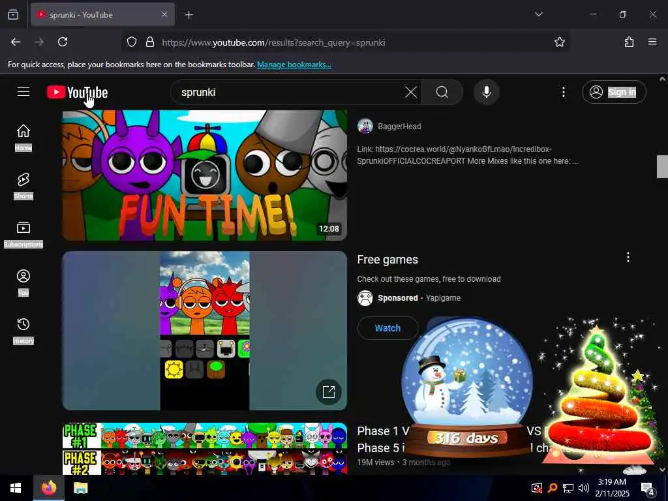Click the padlock site info icon
The height and width of the screenshot is (501, 668).
(149, 42)
